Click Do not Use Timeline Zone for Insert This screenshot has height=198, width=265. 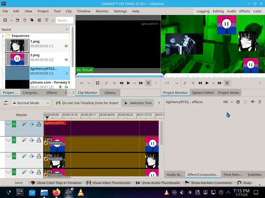[87, 103]
